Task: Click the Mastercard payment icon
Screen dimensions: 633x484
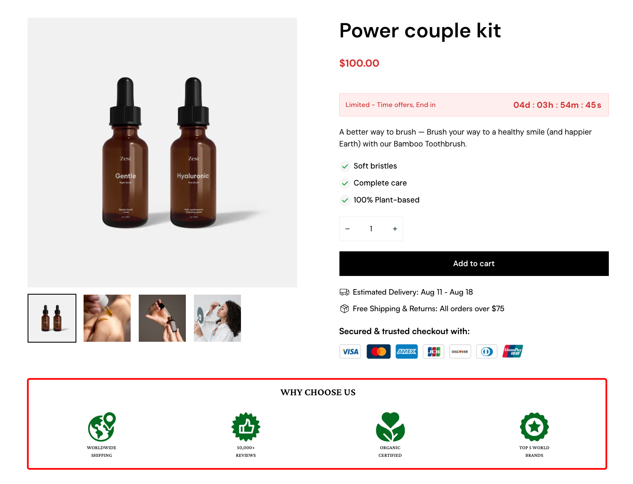Action: [x=378, y=352]
